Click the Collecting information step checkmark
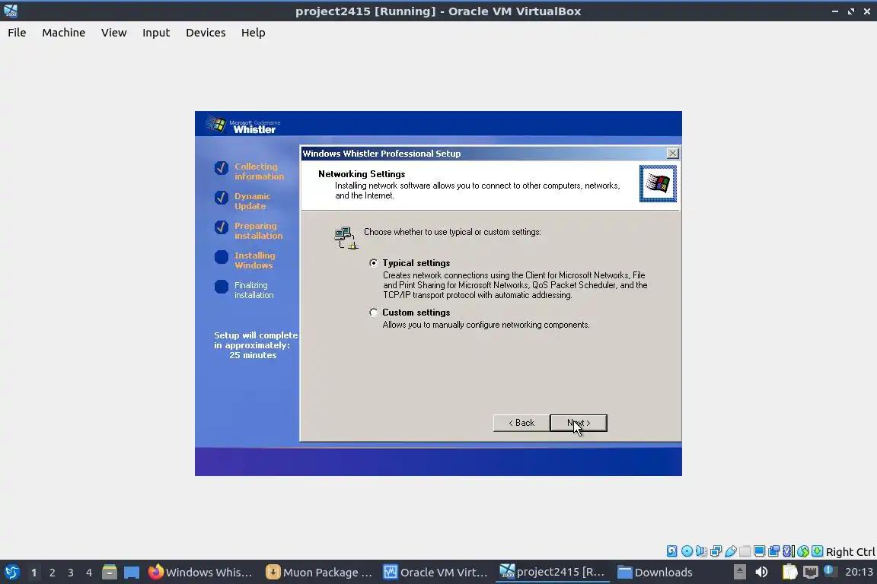 222,167
